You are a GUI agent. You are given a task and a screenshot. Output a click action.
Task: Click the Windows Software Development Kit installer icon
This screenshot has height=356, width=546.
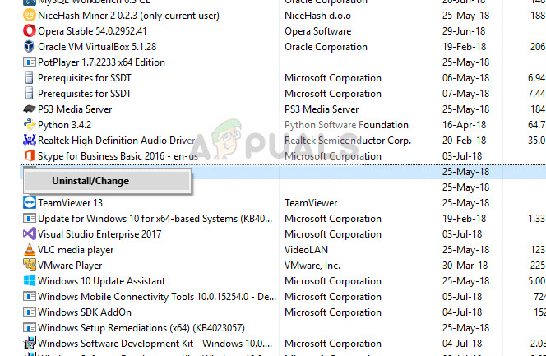[30, 344]
